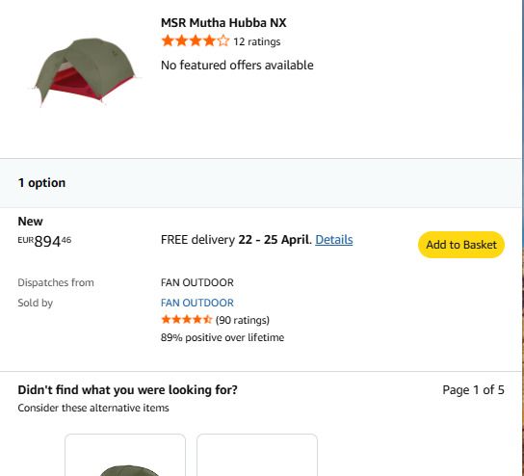
Task: Click the Dispatches from FAN OUTDOOR value
Action: 197,282
